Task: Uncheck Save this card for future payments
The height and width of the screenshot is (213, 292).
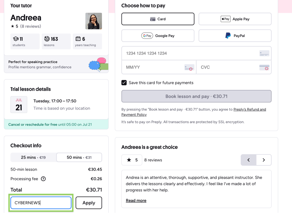Action: pyautogui.click(x=124, y=83)
